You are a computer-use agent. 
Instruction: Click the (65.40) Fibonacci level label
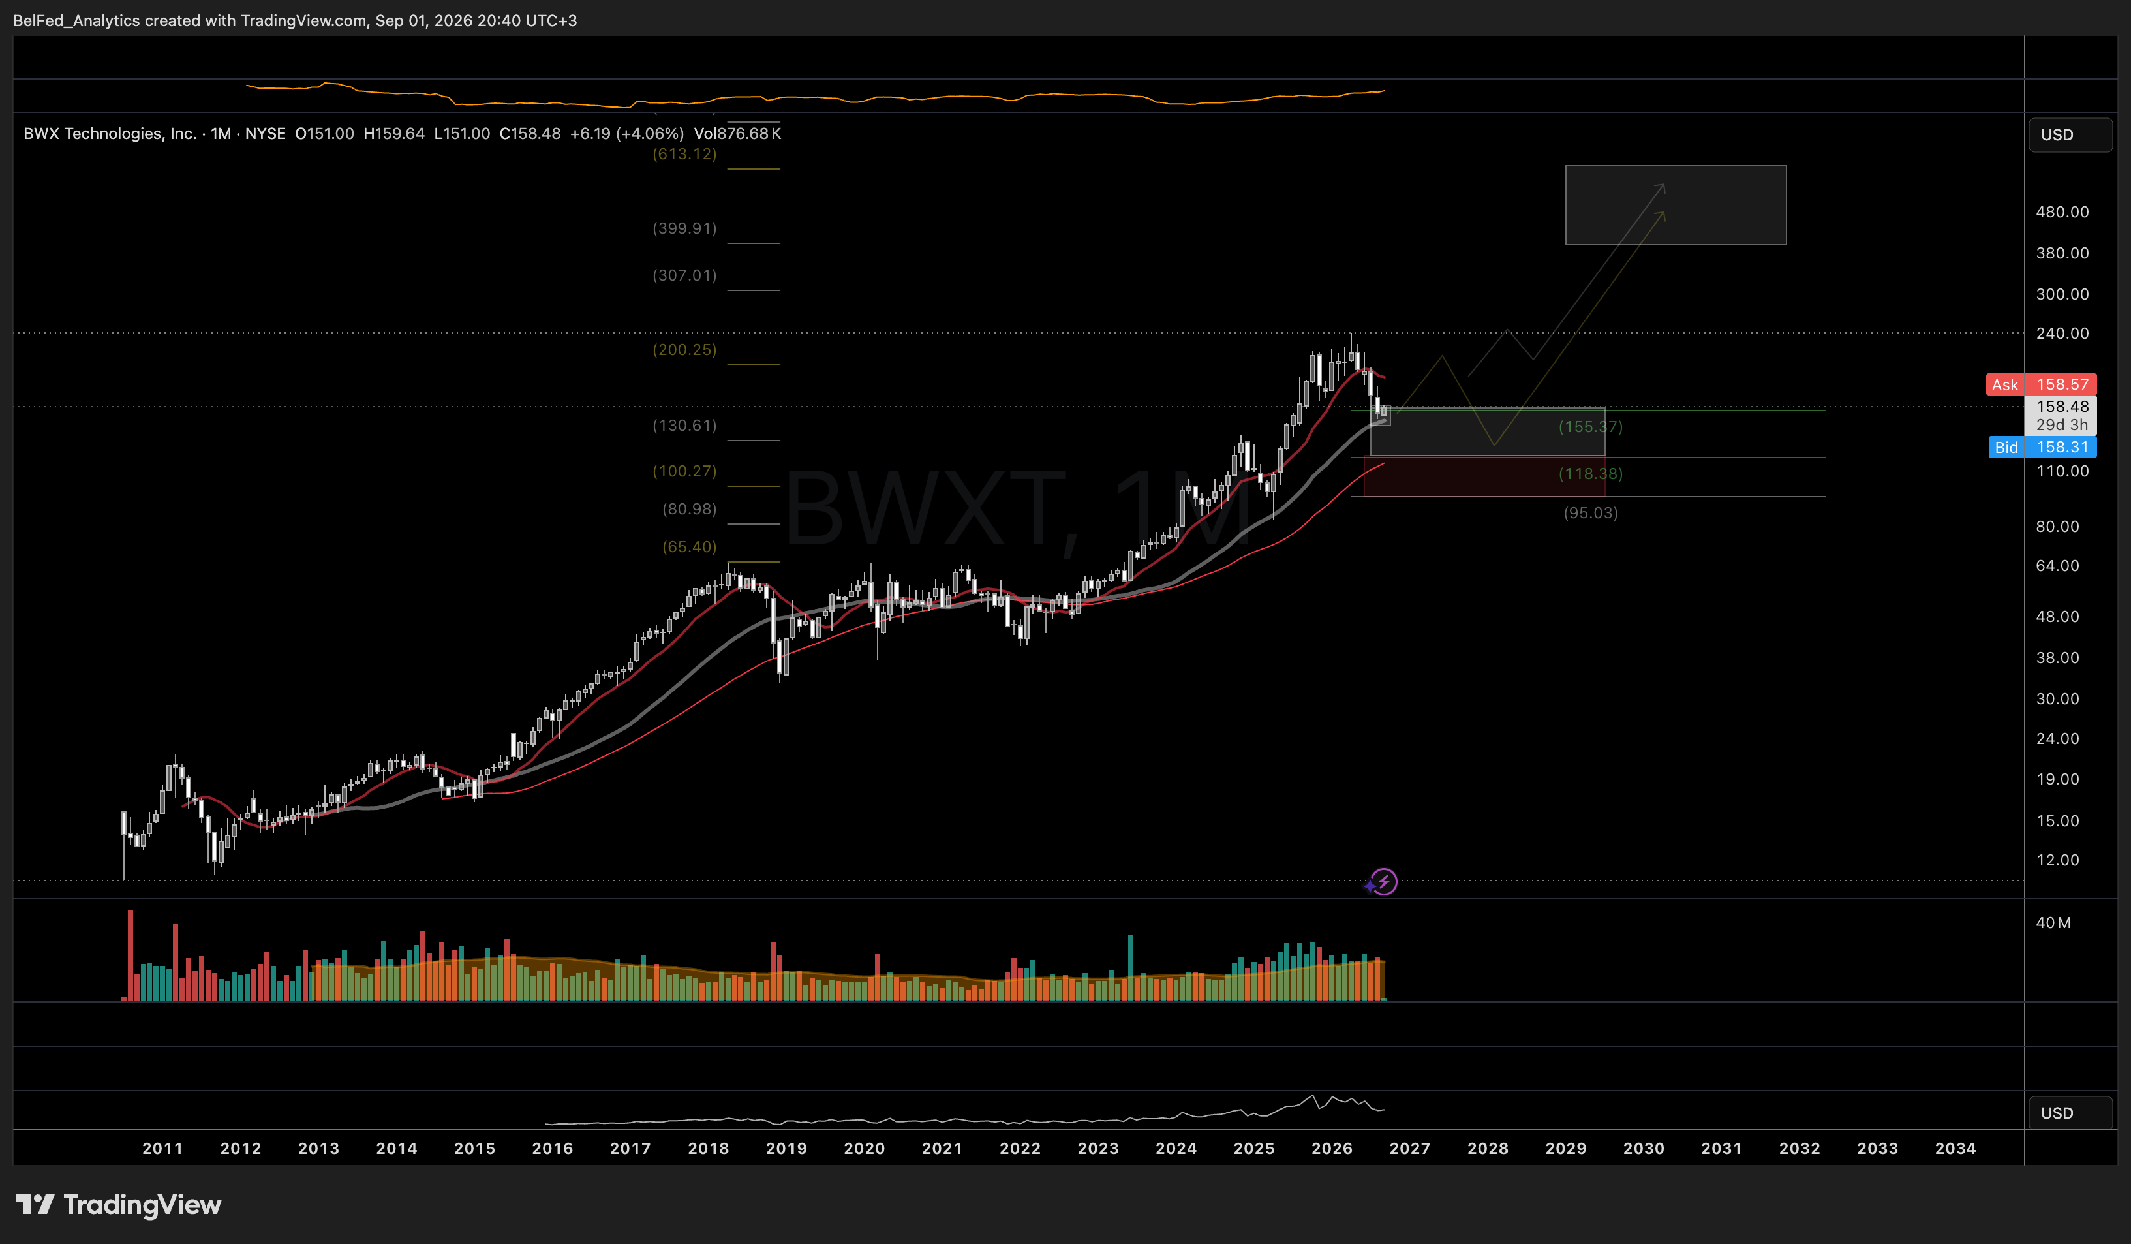coord(689,546)
